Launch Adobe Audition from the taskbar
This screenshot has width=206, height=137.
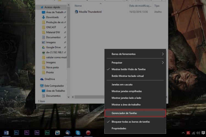tap(47, 133)
